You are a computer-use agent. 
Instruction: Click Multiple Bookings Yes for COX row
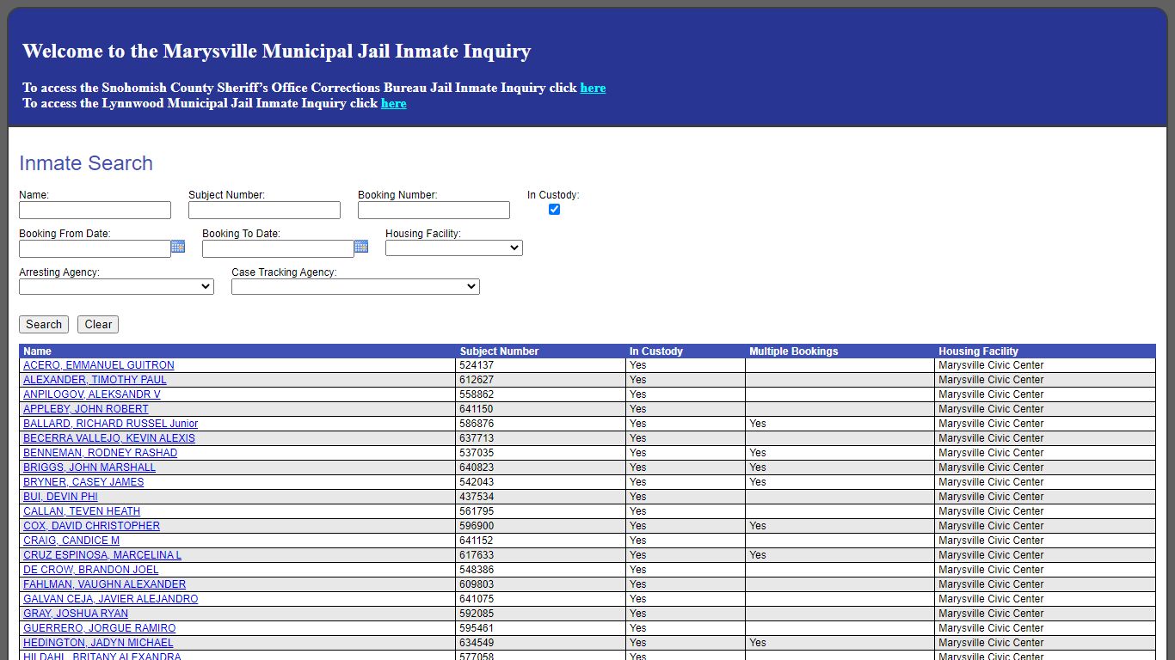coord(757,526)
